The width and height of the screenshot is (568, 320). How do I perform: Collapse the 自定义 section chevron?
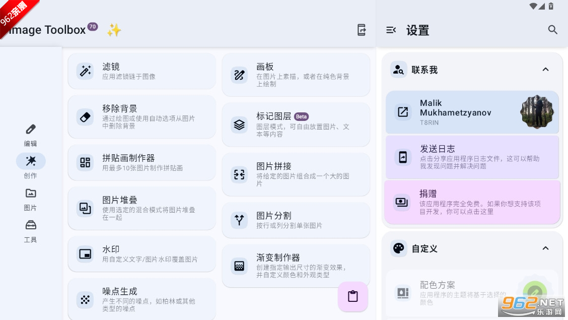click(545, 248)
